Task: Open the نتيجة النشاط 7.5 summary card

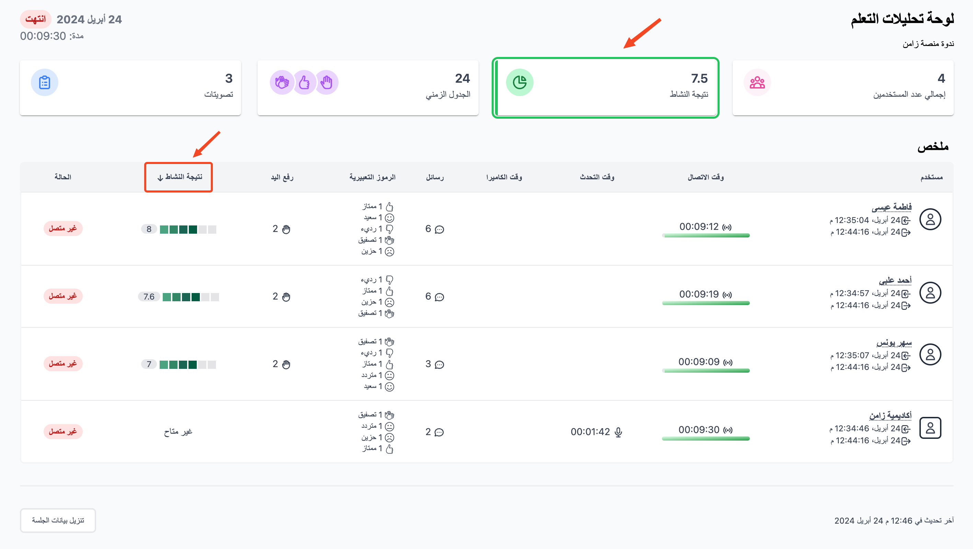Action: [x=606, y=88]
